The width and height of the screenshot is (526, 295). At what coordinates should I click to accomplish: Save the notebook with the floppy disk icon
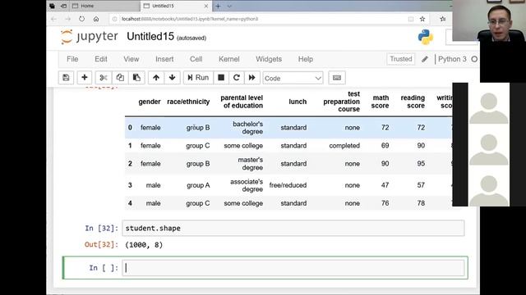point(66,78)
